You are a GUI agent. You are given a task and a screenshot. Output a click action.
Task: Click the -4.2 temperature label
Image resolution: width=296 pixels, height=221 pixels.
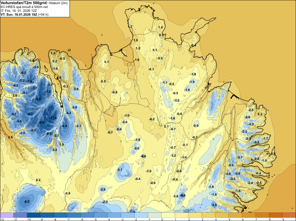click(68, 113)
